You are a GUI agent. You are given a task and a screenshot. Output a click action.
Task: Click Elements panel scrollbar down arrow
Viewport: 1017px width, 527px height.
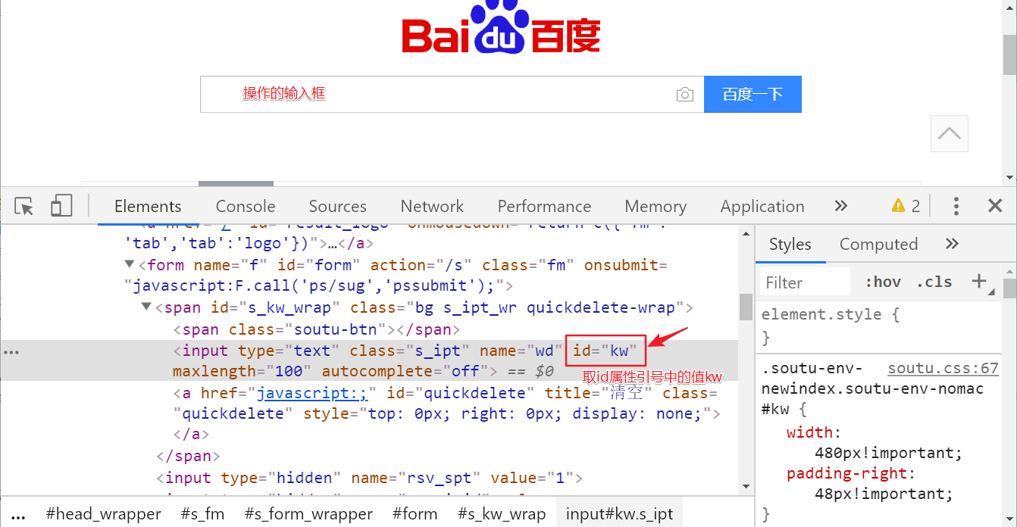pos(746,485)
